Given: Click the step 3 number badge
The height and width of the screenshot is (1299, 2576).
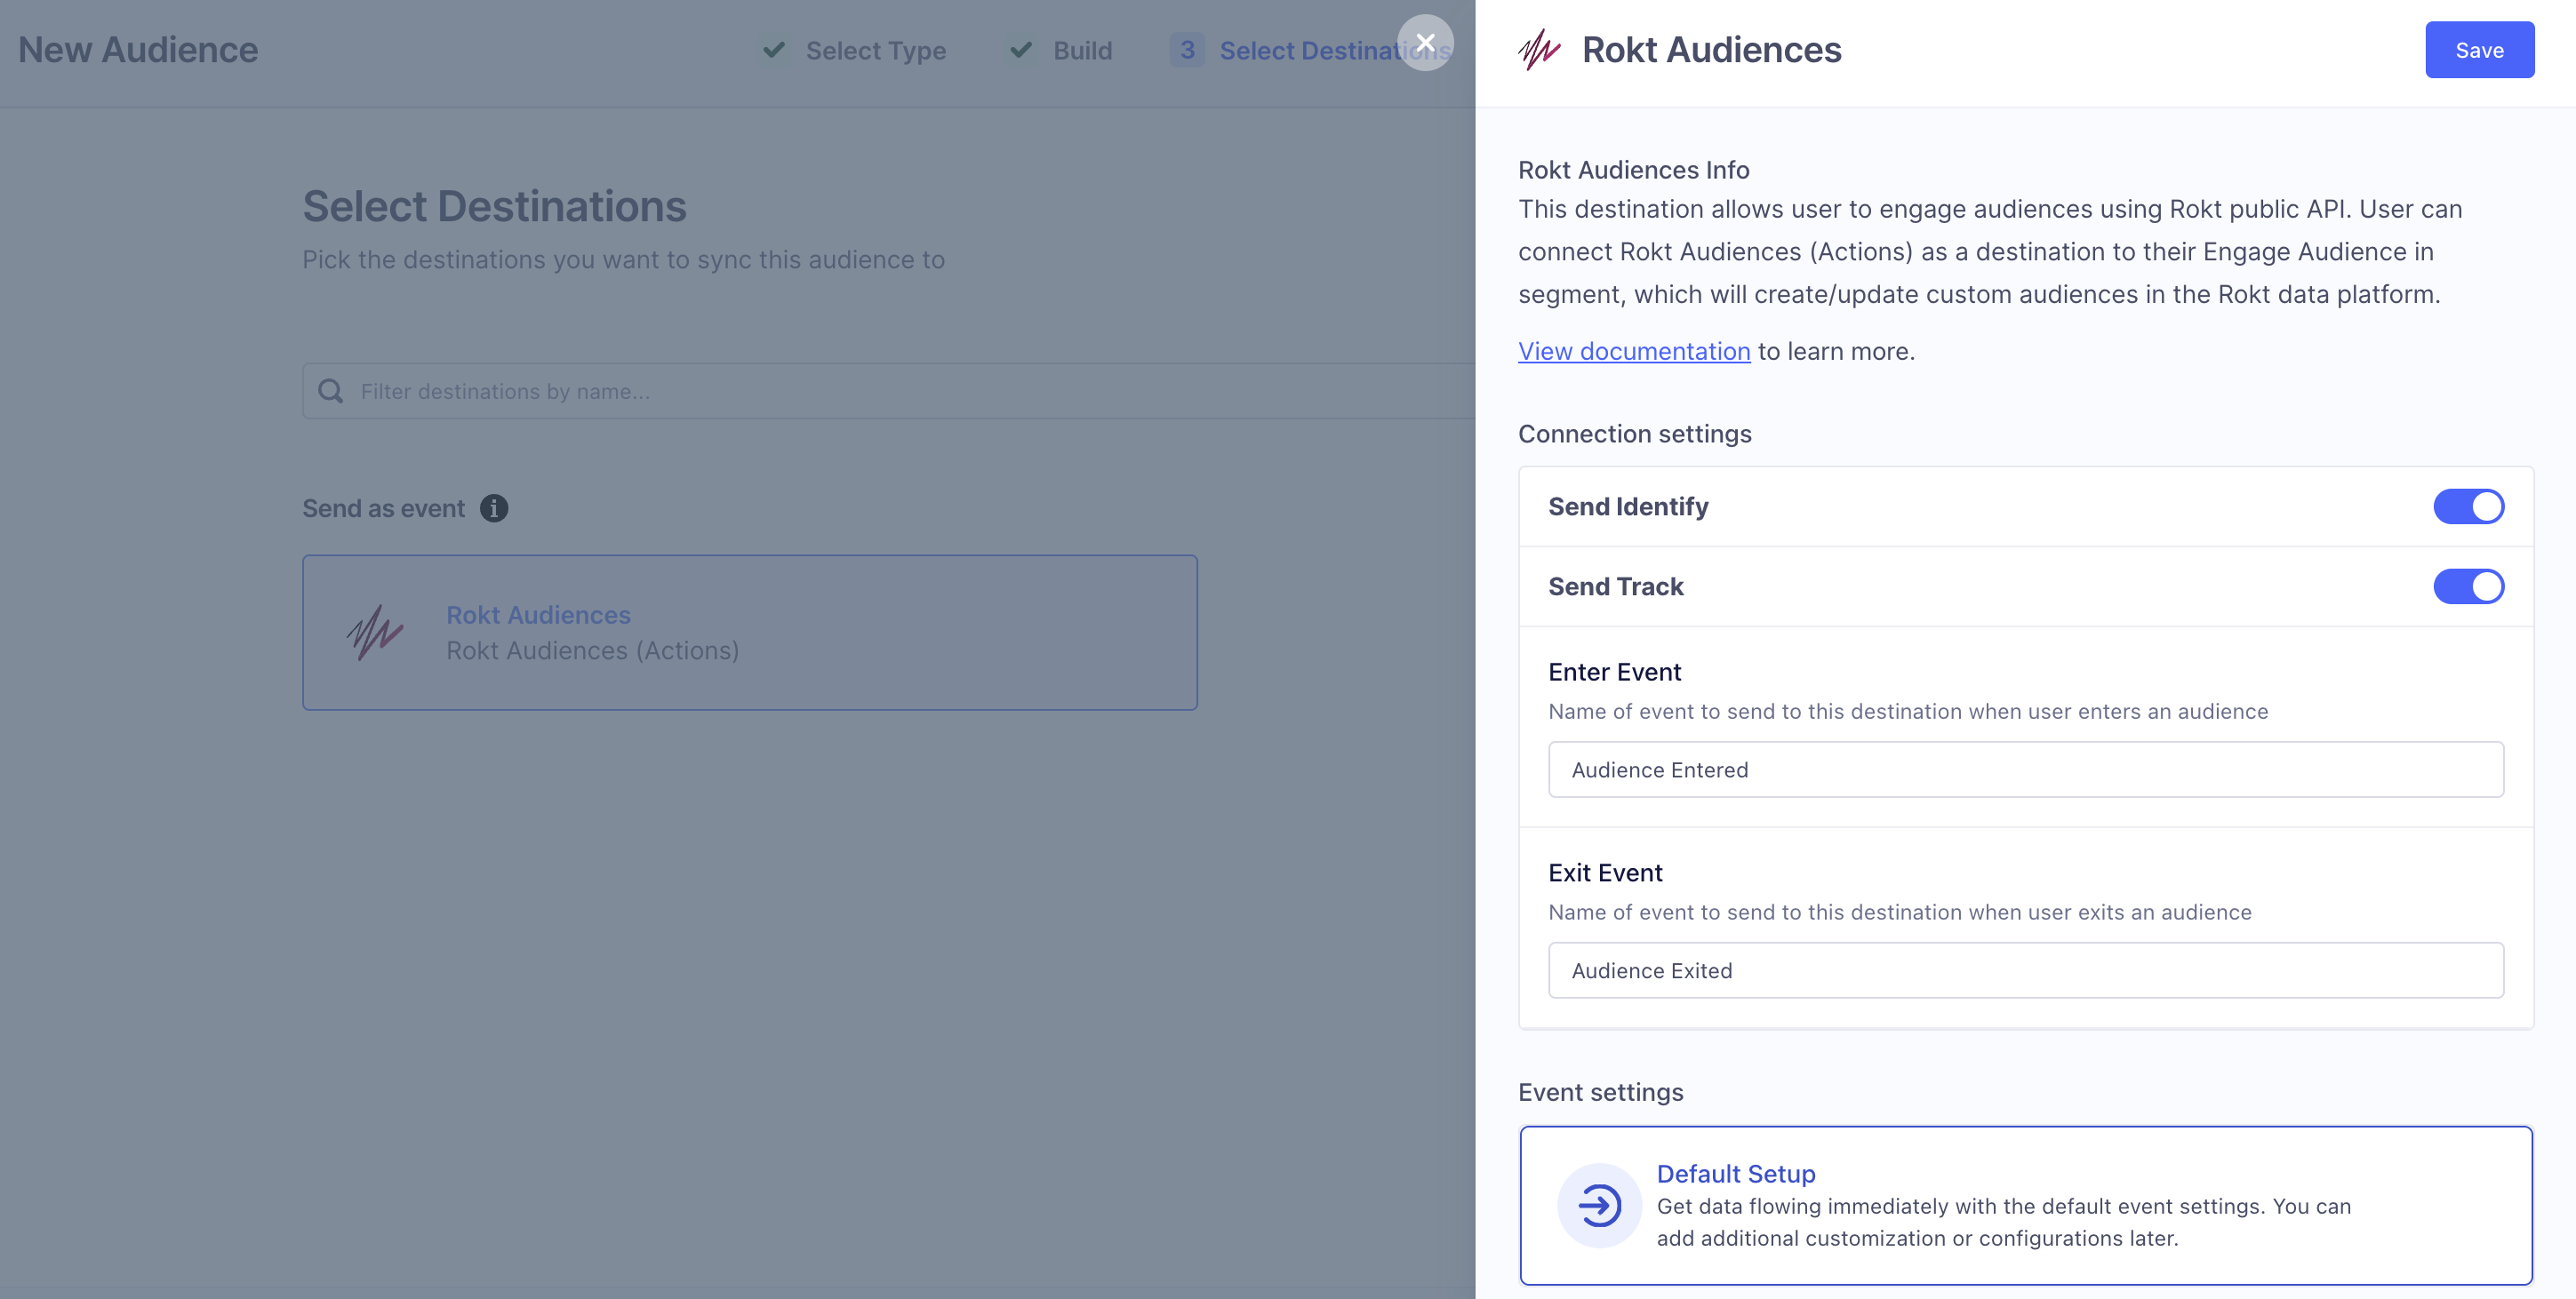Looking at the screenshot, I should coord(1187,50).
